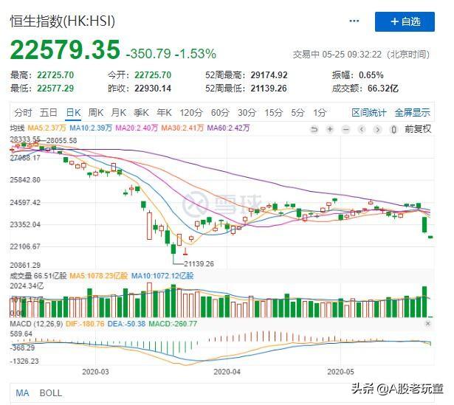Image resolution: width=454 pixels, height=405 pixels.
Task: Click the 恒生指数(HK:HSI) title
Action: 63,21
